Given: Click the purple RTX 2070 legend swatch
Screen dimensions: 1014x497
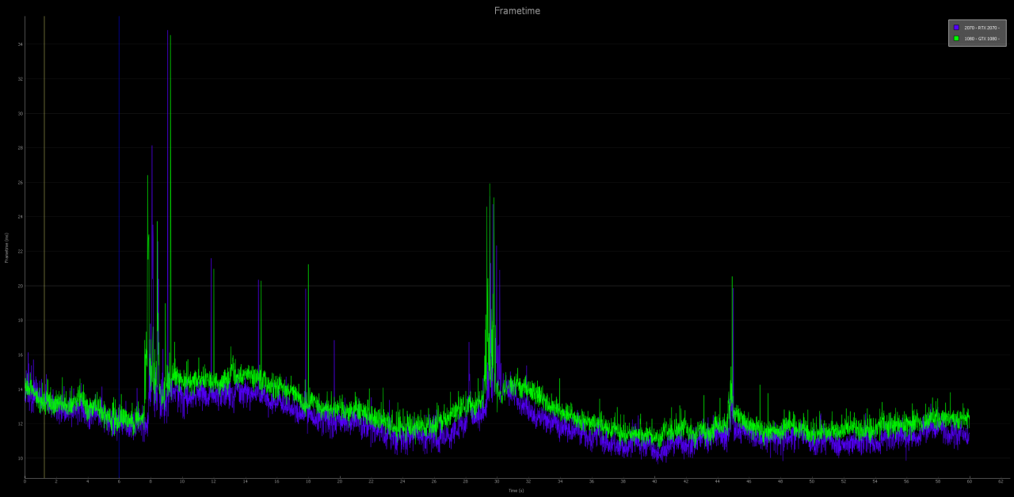Looking at the screenshot, I should pyautogui.click(x=956, y=28).
